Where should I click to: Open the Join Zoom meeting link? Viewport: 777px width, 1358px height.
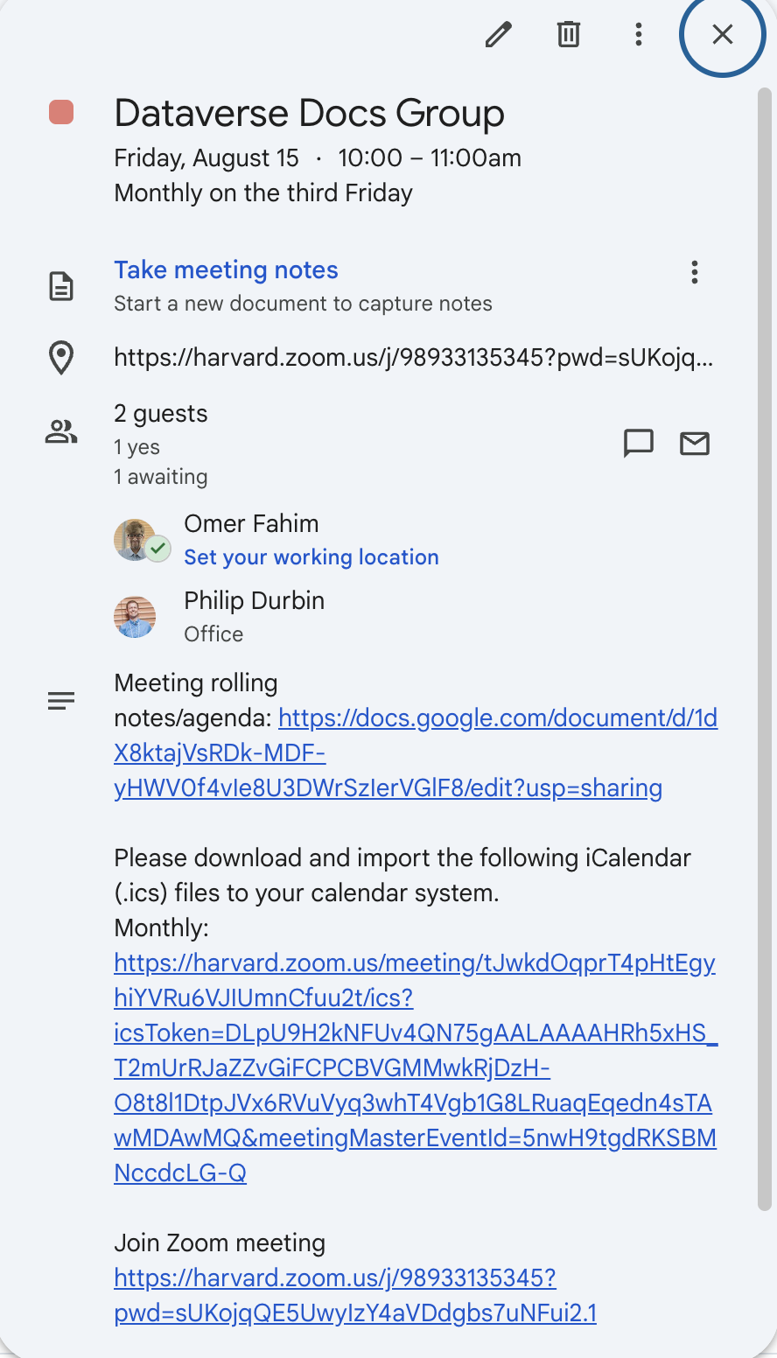click(355, 1296)
